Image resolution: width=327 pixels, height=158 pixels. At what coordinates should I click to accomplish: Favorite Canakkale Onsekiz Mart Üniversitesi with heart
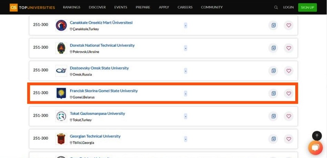pyautogui.click(x=288, y=25)
